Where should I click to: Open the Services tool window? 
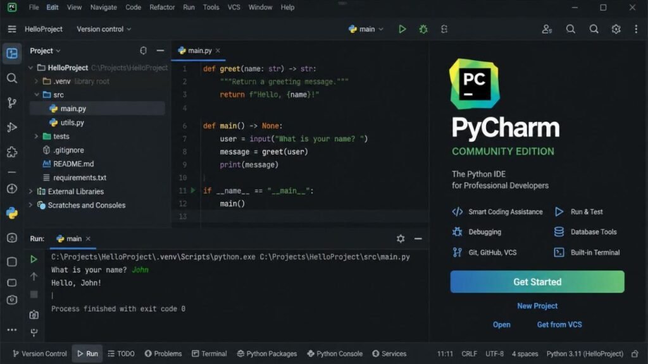coord(389,354)
